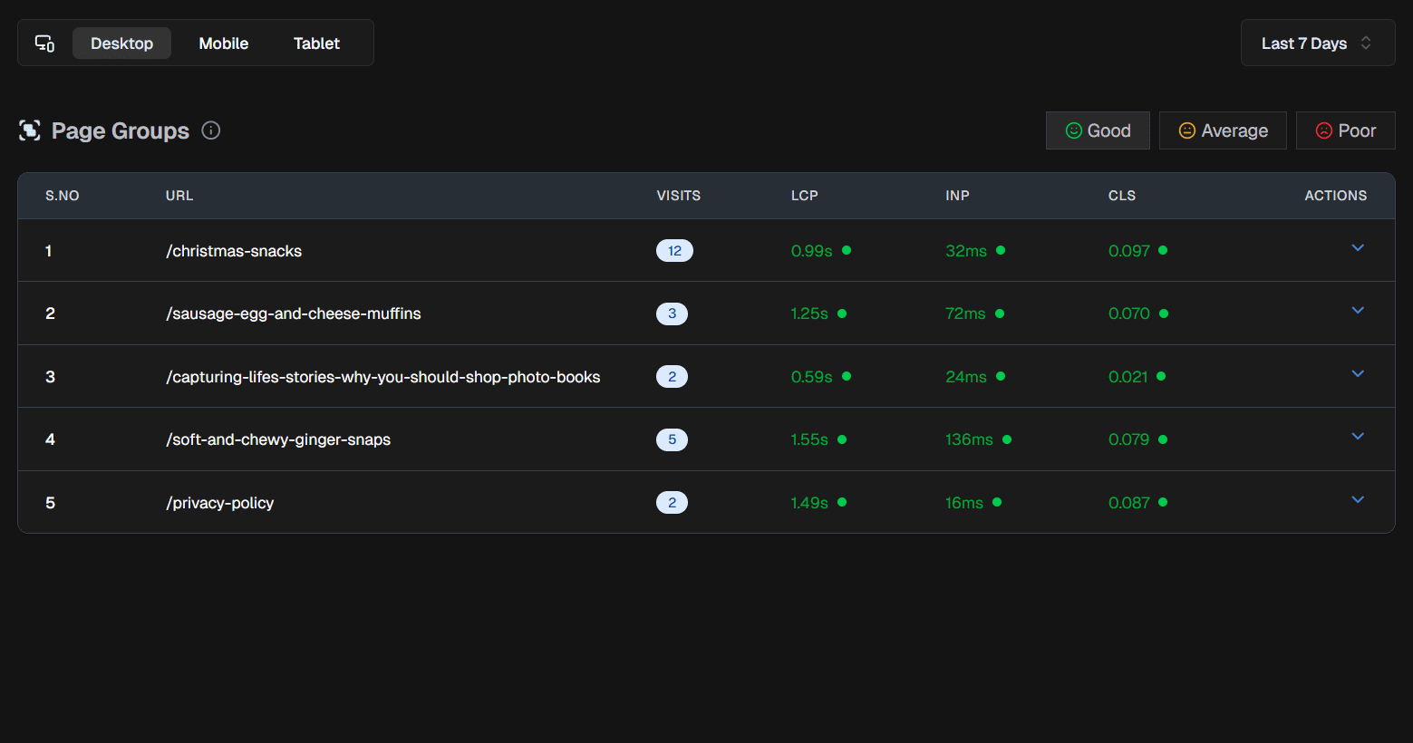Toggle the Average rating filter
Image resolution: width=1413 pixels, height=743 pixels.
(1223, 130)
